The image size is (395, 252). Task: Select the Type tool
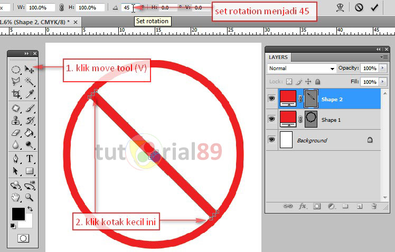click(x=29, y=159)
